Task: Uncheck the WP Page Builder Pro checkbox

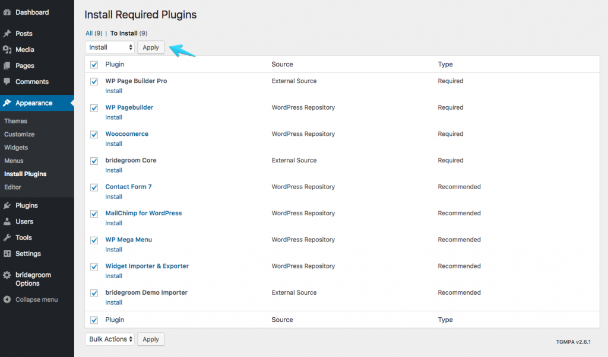Action: click(x=94, y=82)
